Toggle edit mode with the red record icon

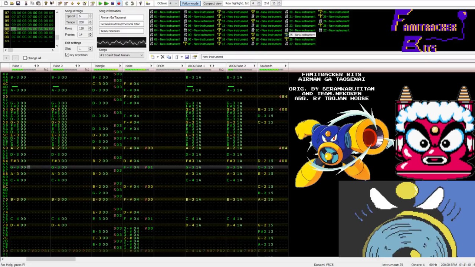[x=119, y=3]
